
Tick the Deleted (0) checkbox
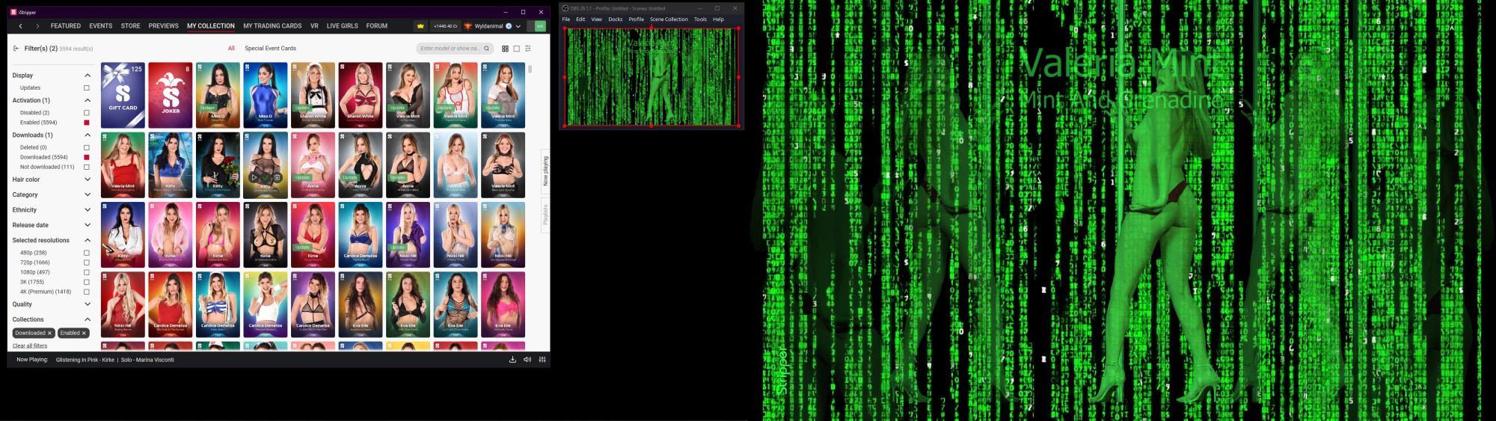pos(87,147)
